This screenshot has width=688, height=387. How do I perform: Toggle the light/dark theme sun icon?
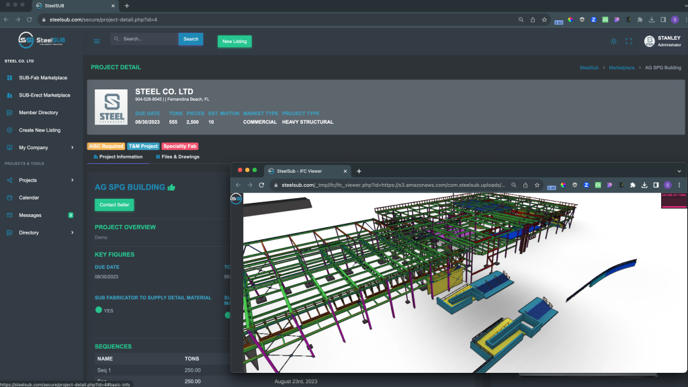[613, 41]
